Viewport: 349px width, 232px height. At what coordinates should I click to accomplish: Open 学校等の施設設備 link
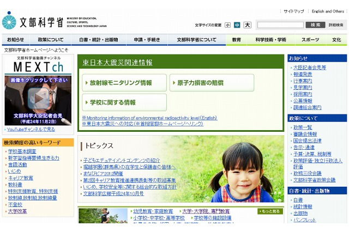[x=213, y=218]
